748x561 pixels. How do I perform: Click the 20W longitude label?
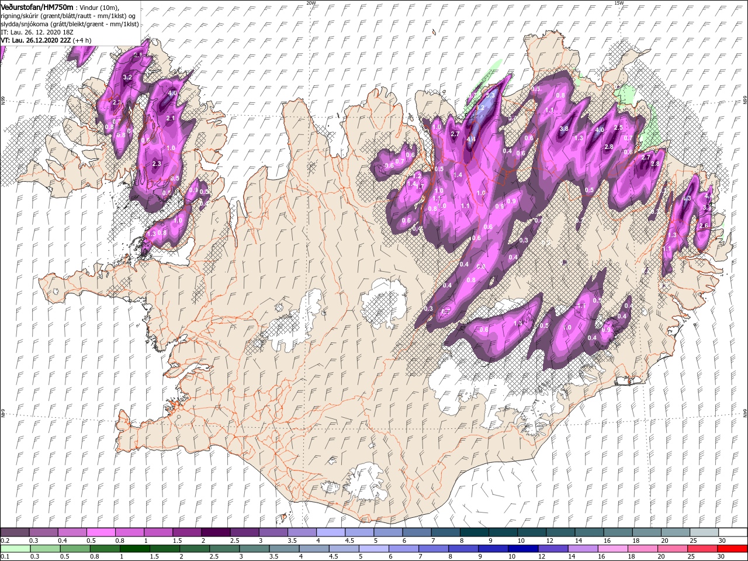click(310, 3)
